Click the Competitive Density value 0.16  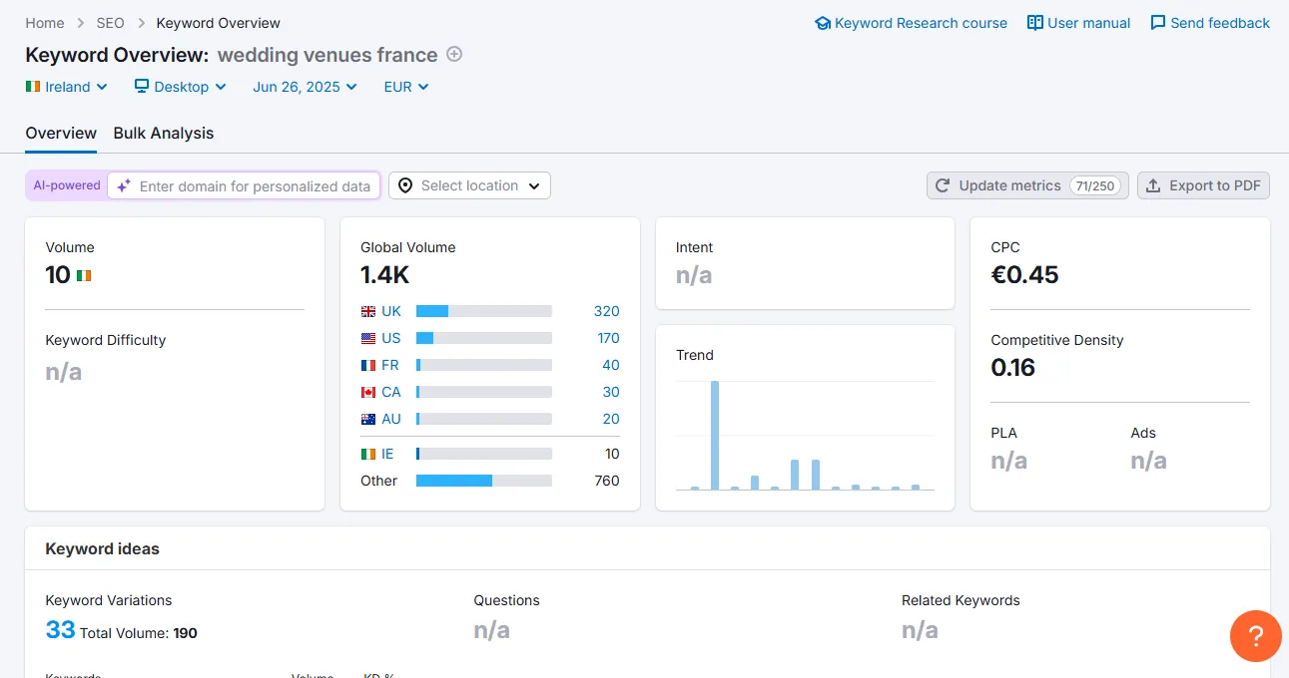click(1012, 368)
